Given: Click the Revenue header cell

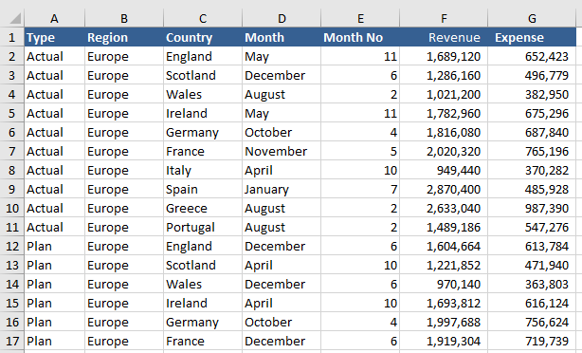Looking at the screenshot, I should (x=444, y=37).
